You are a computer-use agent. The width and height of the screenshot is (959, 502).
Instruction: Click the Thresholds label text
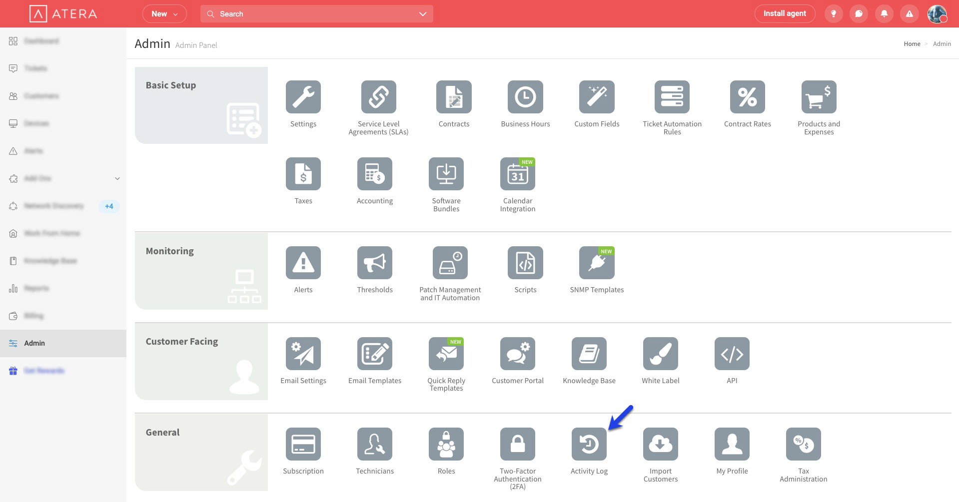[375, 290]
